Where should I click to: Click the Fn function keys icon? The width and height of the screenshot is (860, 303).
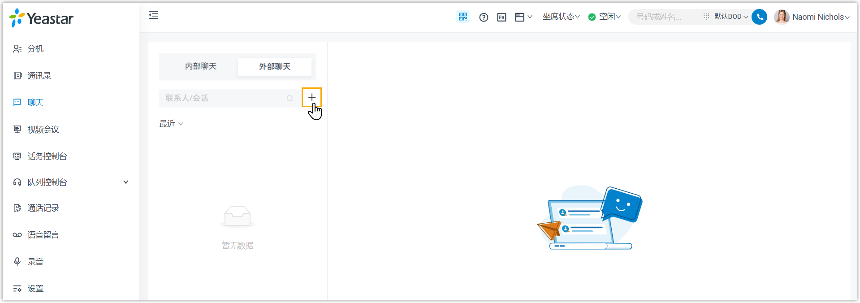point(501,17)
